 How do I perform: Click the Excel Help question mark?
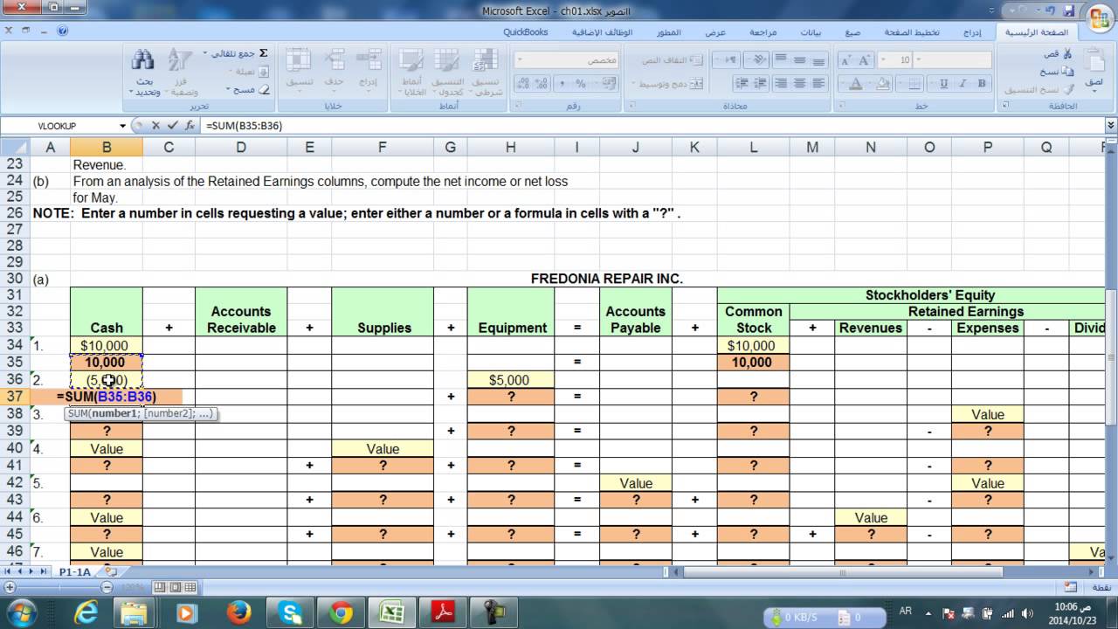(62, 31)
